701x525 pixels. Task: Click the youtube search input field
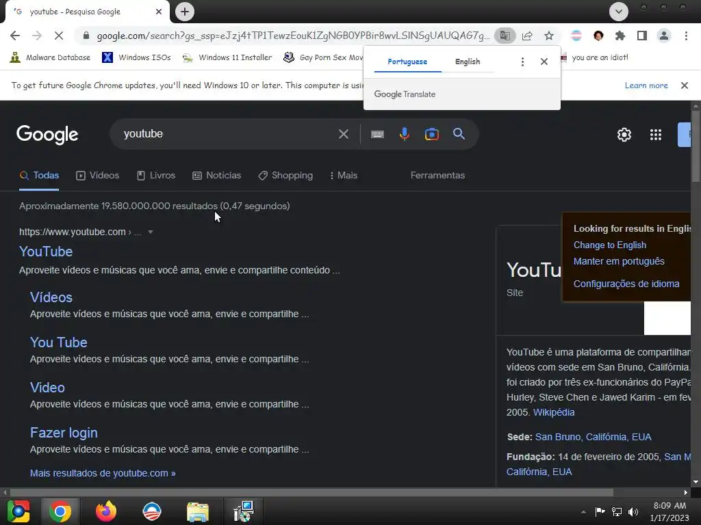tap(226, 134)
